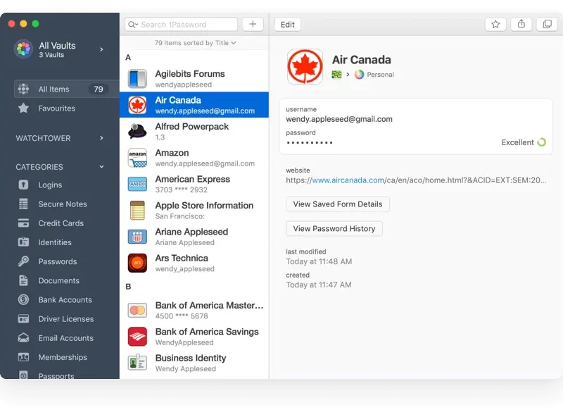Screen dimensions: 563x417
Task: Click the Secure Notes category icon
Action: [x=23, y=204]
